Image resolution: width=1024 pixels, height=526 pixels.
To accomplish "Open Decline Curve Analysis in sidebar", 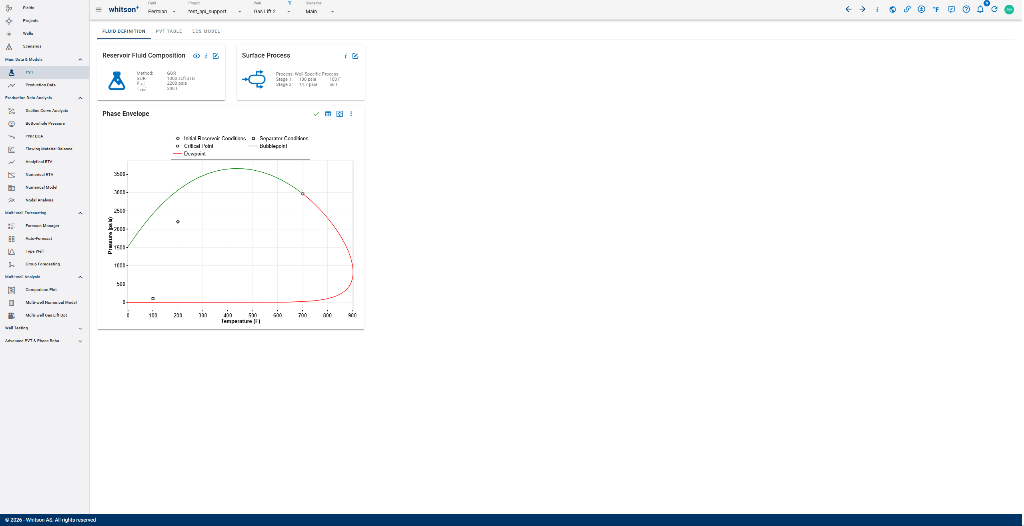I will [46, 111].
